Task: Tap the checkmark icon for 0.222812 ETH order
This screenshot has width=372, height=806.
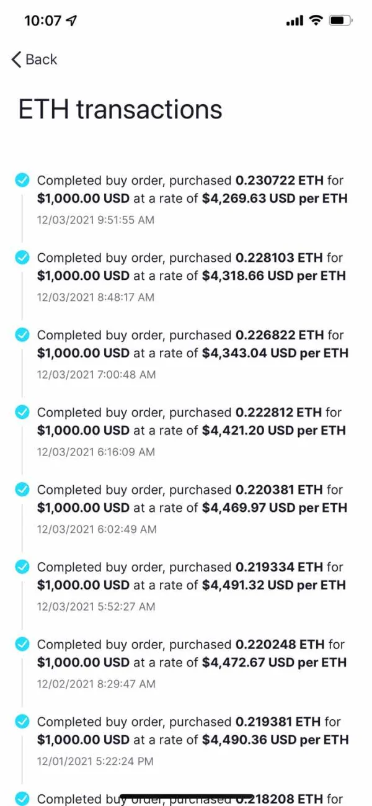Action: [x=22, y=412]
